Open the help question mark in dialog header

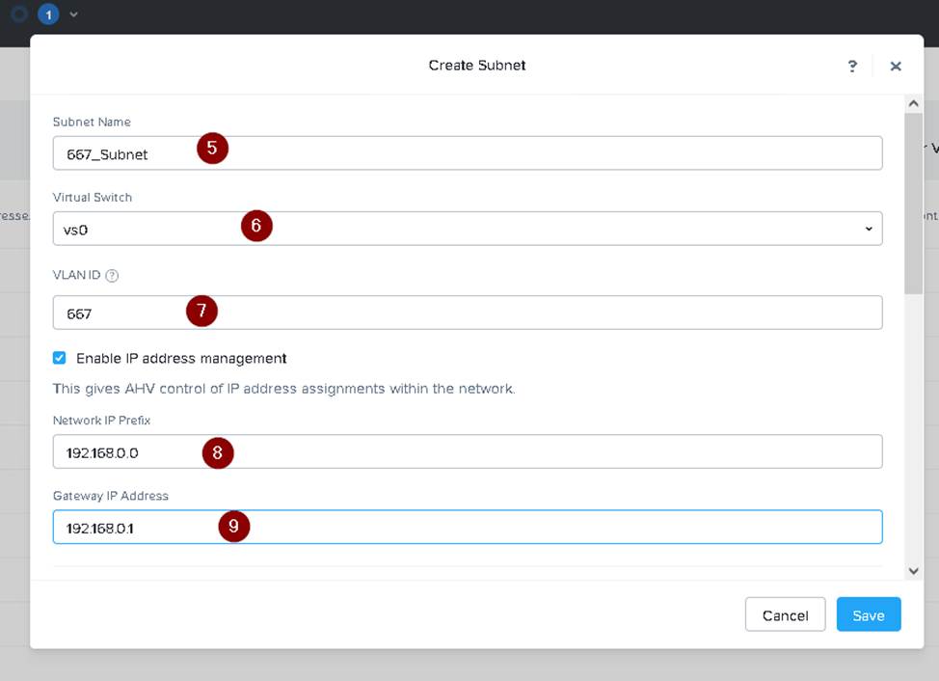coord(852,66)
